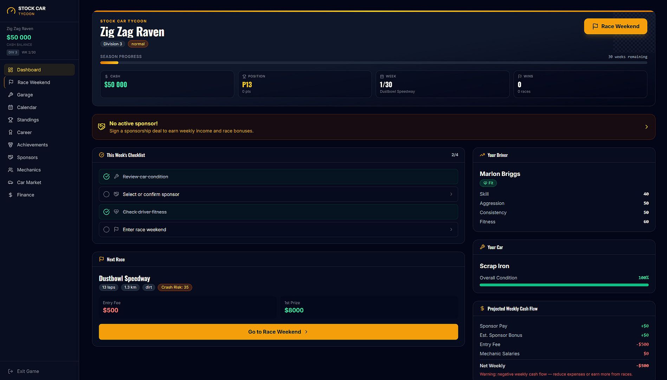Image resolution: width=667 pixels, height=380 pixels.
Task: Open chevron on Enter race weekend row
Action: pos(451,229)
